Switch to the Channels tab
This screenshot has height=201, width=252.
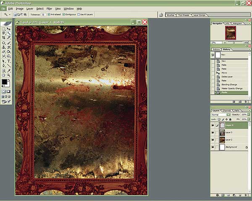pos(227,110)
